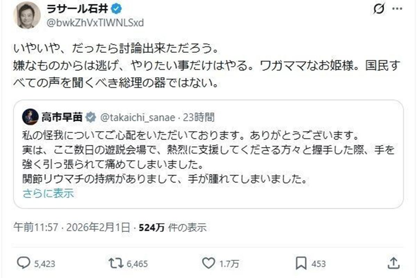
Task: Click the @takaichi_sanae handle
Action: point(137,117)
